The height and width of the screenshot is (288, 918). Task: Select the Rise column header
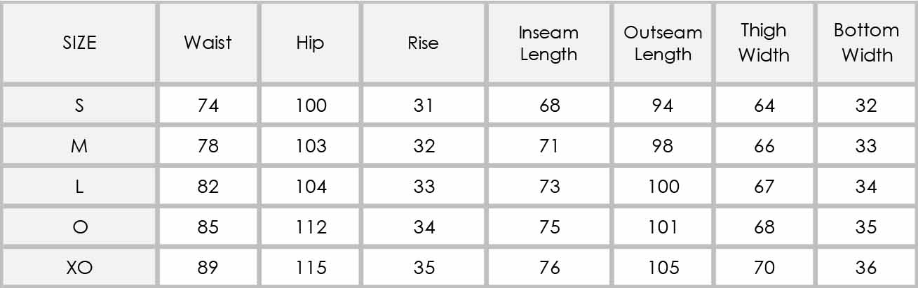tap(423, 43)
